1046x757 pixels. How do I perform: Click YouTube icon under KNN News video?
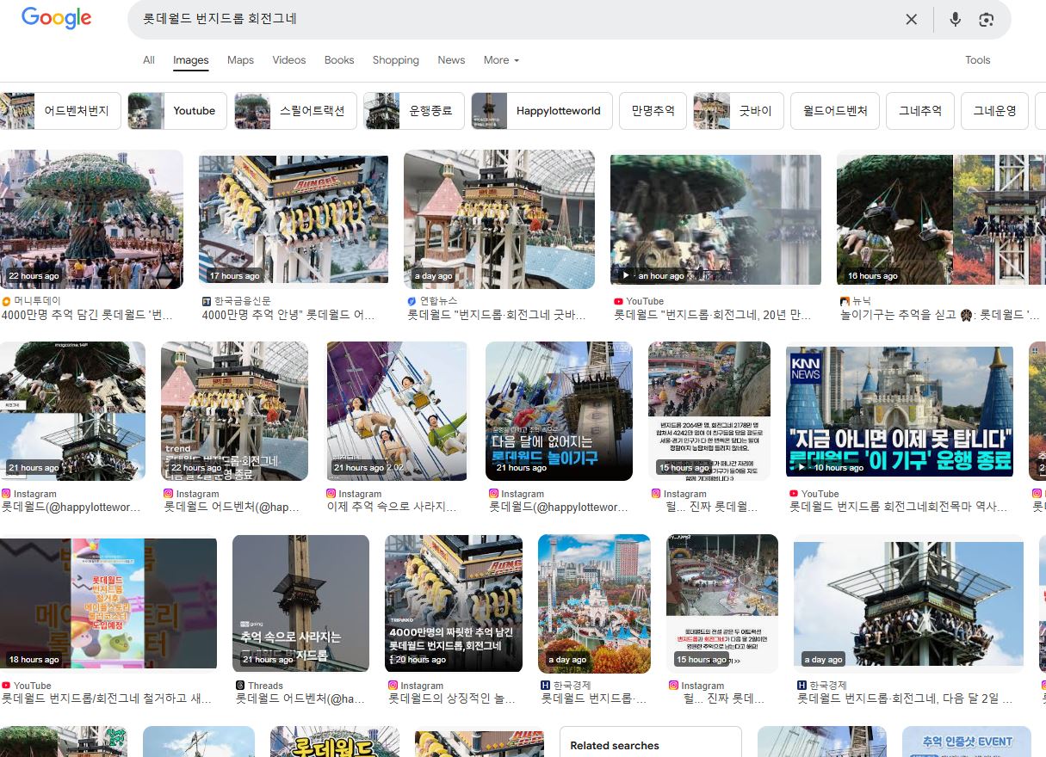pos(794,494)
